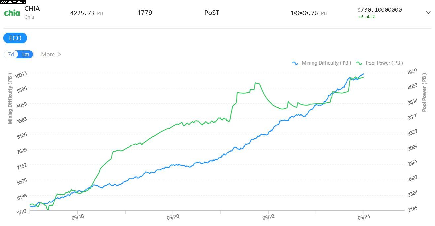
Task: Click the 05/20 date axis marker
Action: click(173, 218)
